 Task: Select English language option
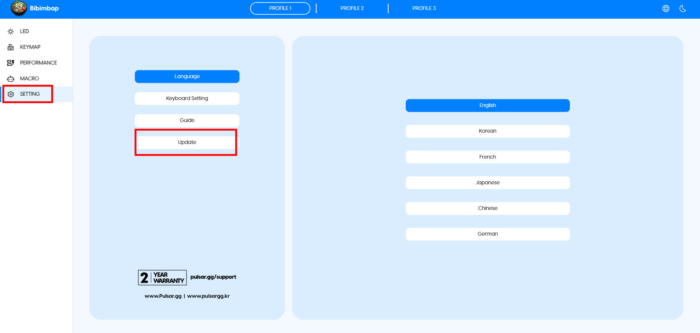[x=487, y=106]
